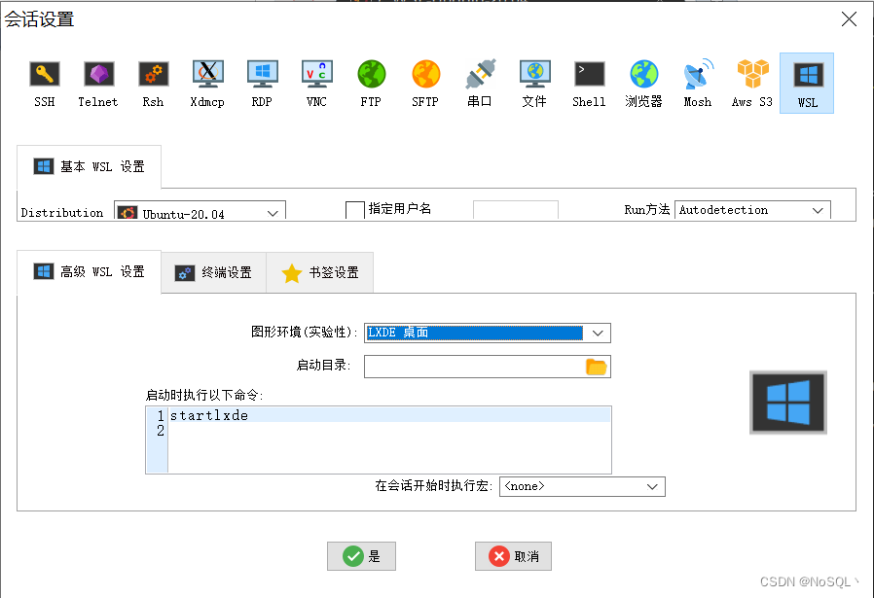Switch to the 终端设置 tab
The height and width of the screenshot is (598, 874).
tap(213, 272)
